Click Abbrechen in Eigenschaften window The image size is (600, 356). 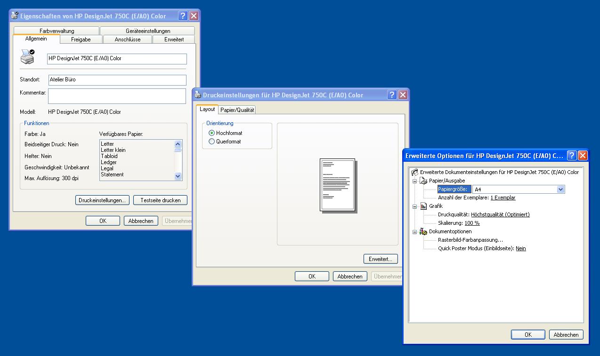pos(141,221)
